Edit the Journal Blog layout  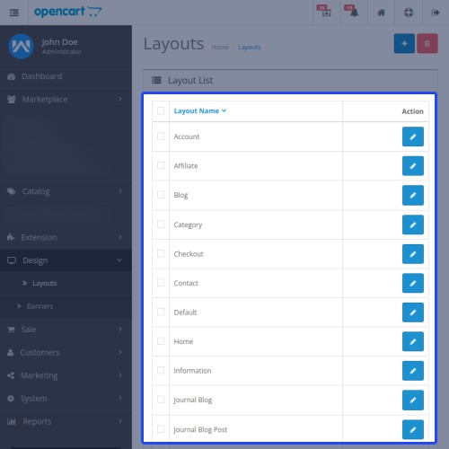click(x=413, y=400)
